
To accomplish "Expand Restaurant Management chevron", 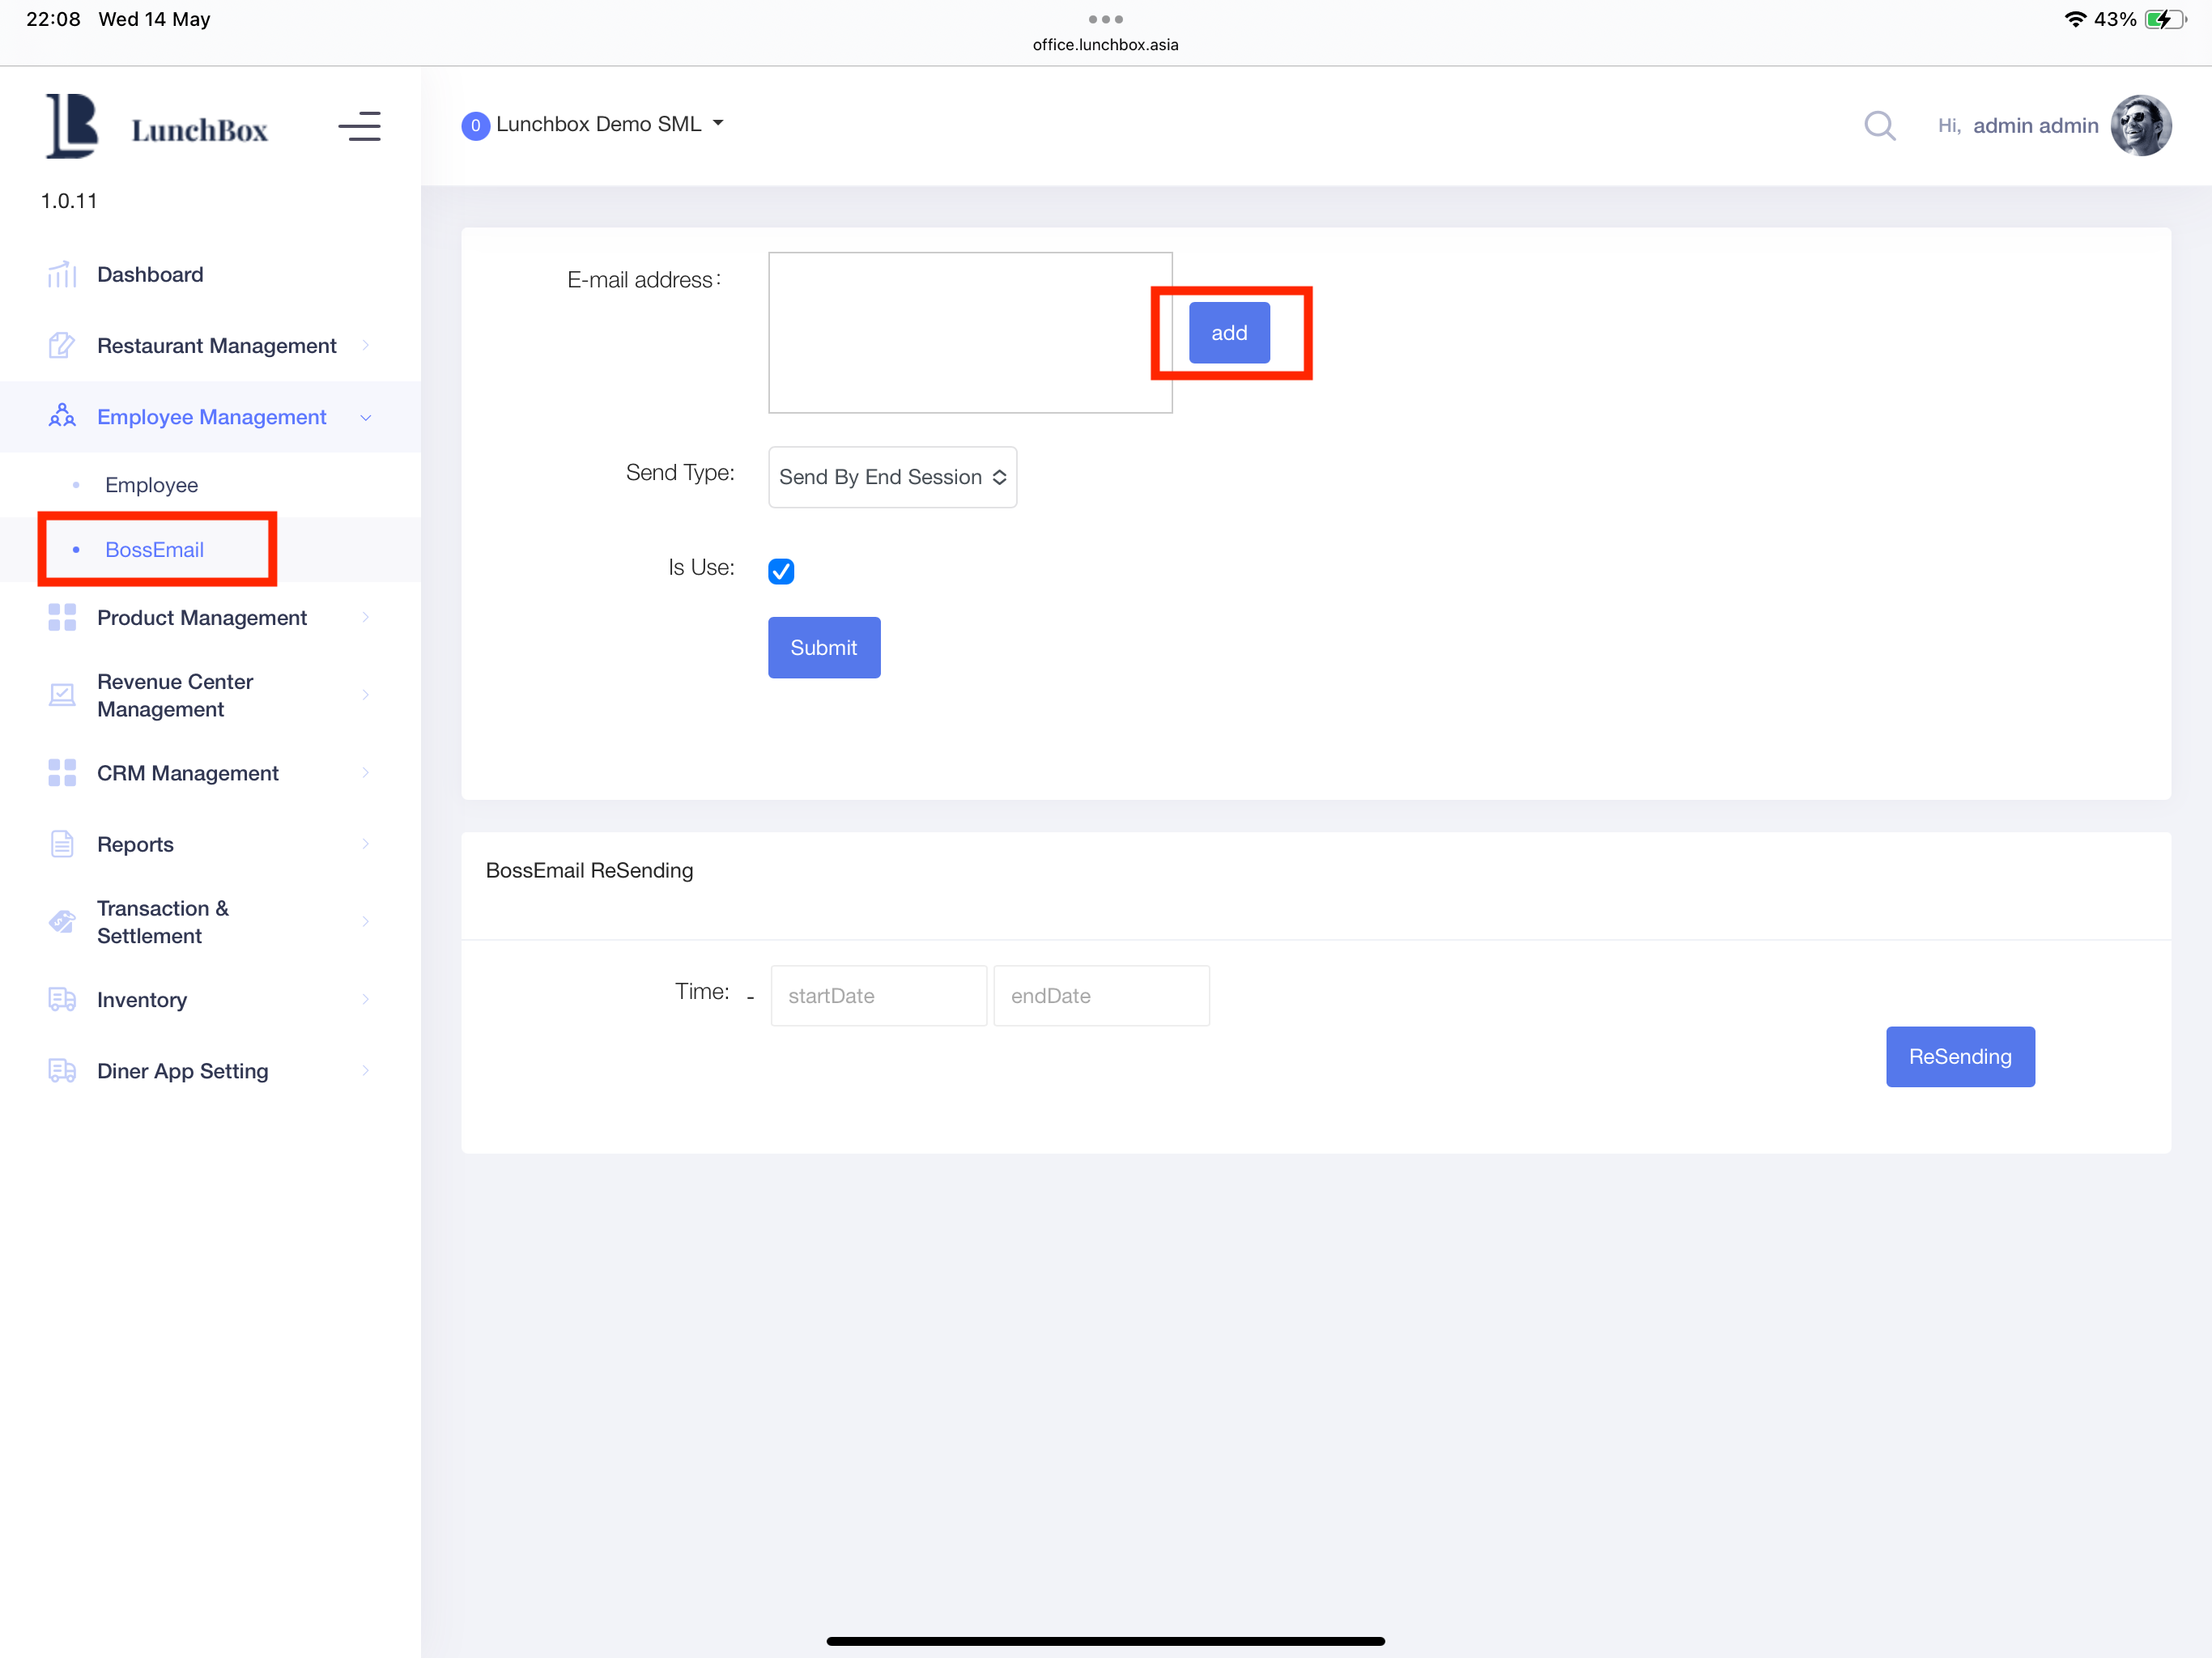I will pos(366,345).
